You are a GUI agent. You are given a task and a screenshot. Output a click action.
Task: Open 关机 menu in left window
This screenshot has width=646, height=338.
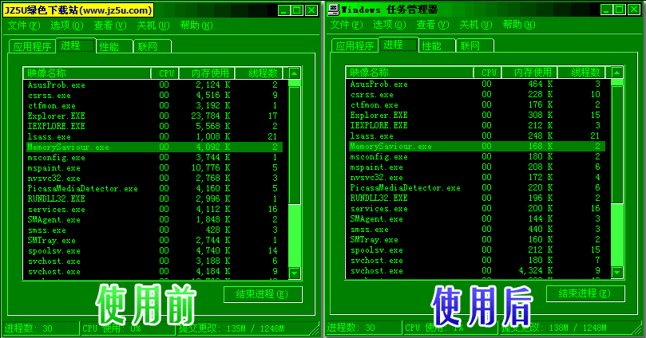pyautogui.click(x=153, y=26)
